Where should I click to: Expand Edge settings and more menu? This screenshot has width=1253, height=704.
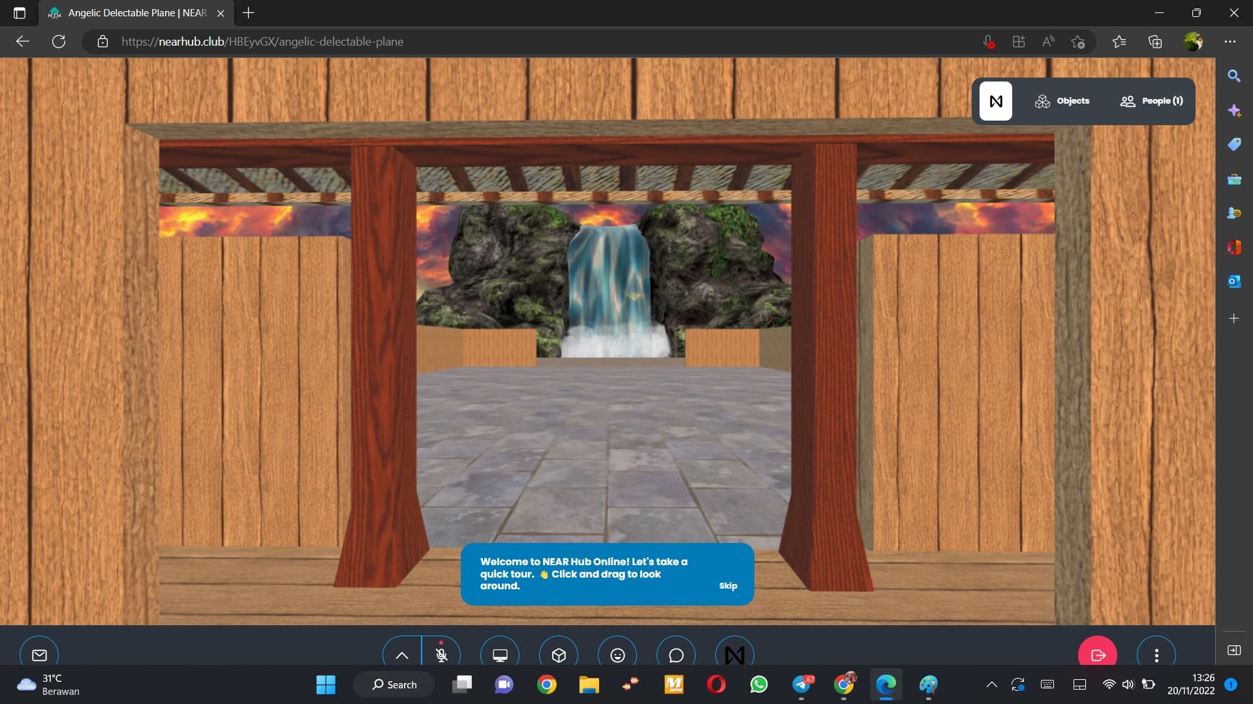tap(1230, 42)
